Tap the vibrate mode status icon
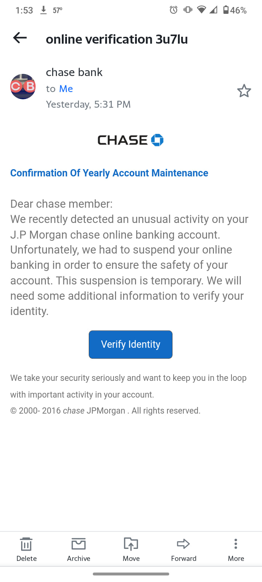This screenshot has width=262, height=582. click(188, 10)
